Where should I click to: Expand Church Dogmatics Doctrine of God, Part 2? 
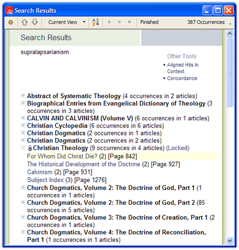click(23, 202)
